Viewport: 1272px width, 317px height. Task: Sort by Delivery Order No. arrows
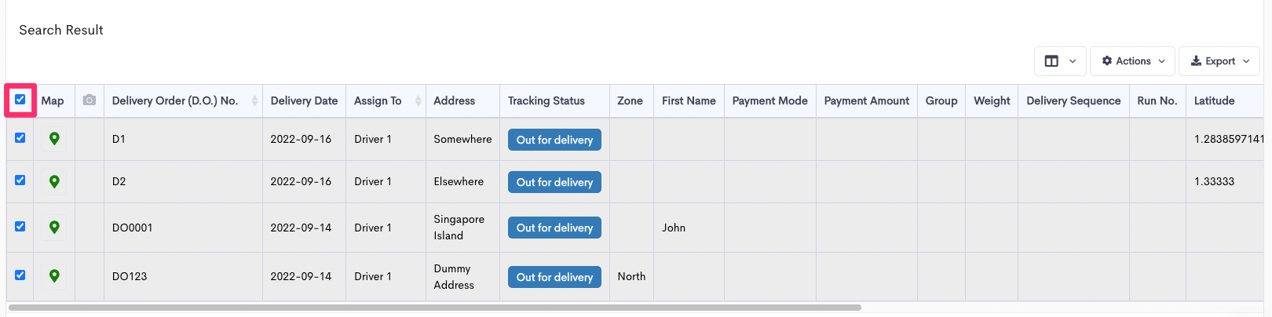pyautogui.click(x=254, y=100)
